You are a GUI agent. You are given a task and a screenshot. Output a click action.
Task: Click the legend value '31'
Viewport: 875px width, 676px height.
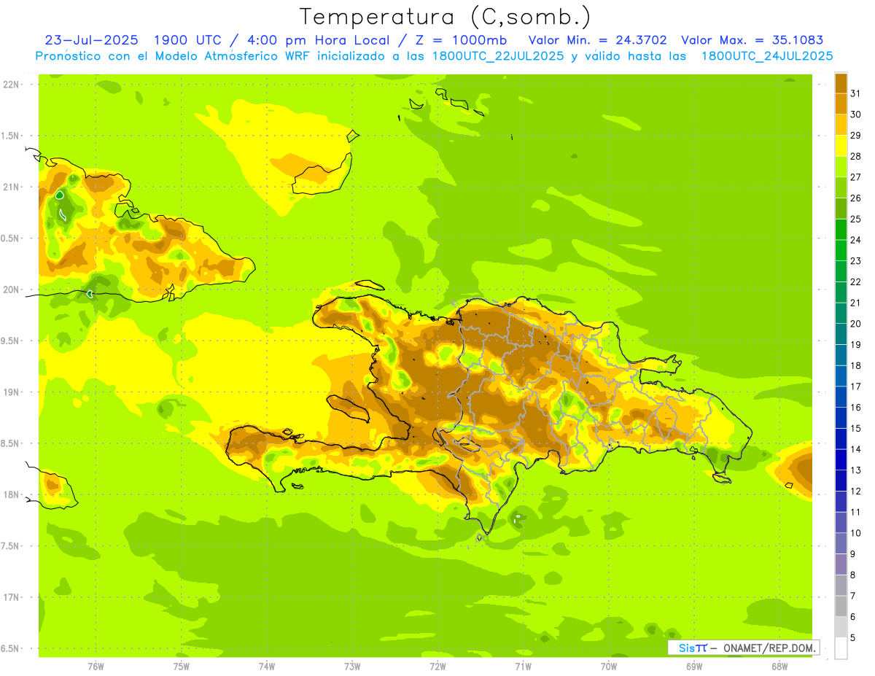pos(856,93)
